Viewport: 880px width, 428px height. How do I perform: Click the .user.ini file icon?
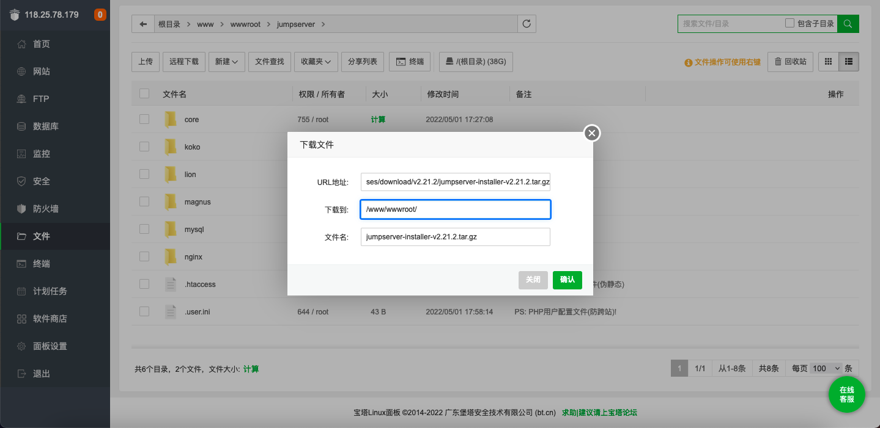click(171, 312)
